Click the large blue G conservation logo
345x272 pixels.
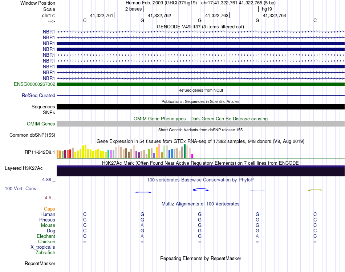[201, 190]
